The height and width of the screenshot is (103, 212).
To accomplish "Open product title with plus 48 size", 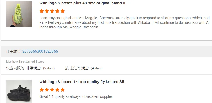I will pyautogui.click(x=84, y=3).
